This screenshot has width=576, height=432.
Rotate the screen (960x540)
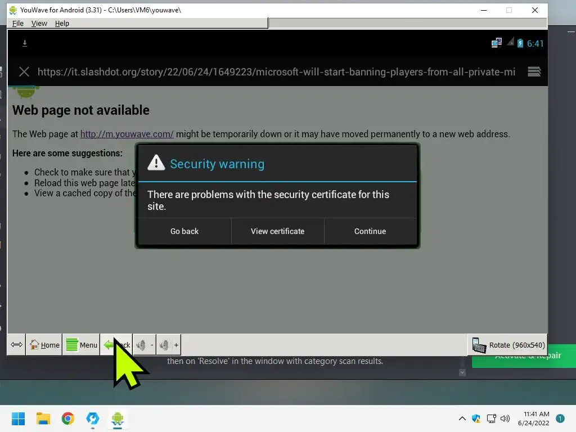coord(508,345)
